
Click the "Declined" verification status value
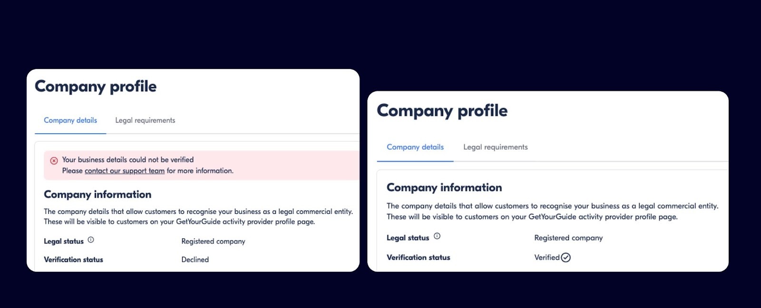click(195, 260)
